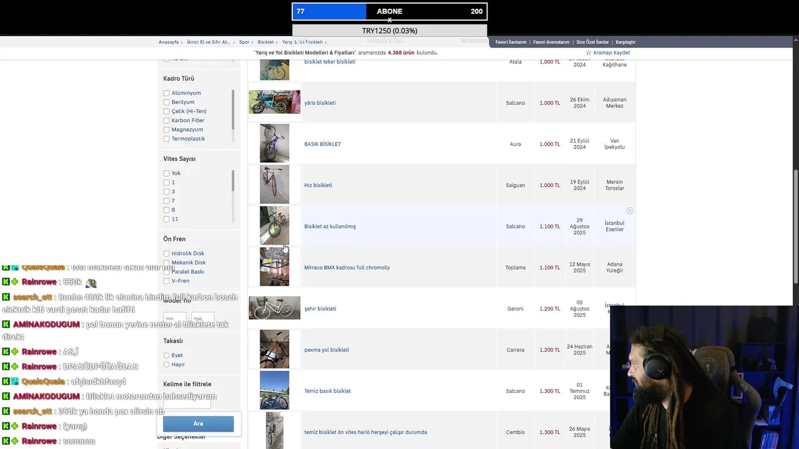Click the 'Atala' brand cell
This screenshot has width=799, height=449.
[x=515, y=62]
